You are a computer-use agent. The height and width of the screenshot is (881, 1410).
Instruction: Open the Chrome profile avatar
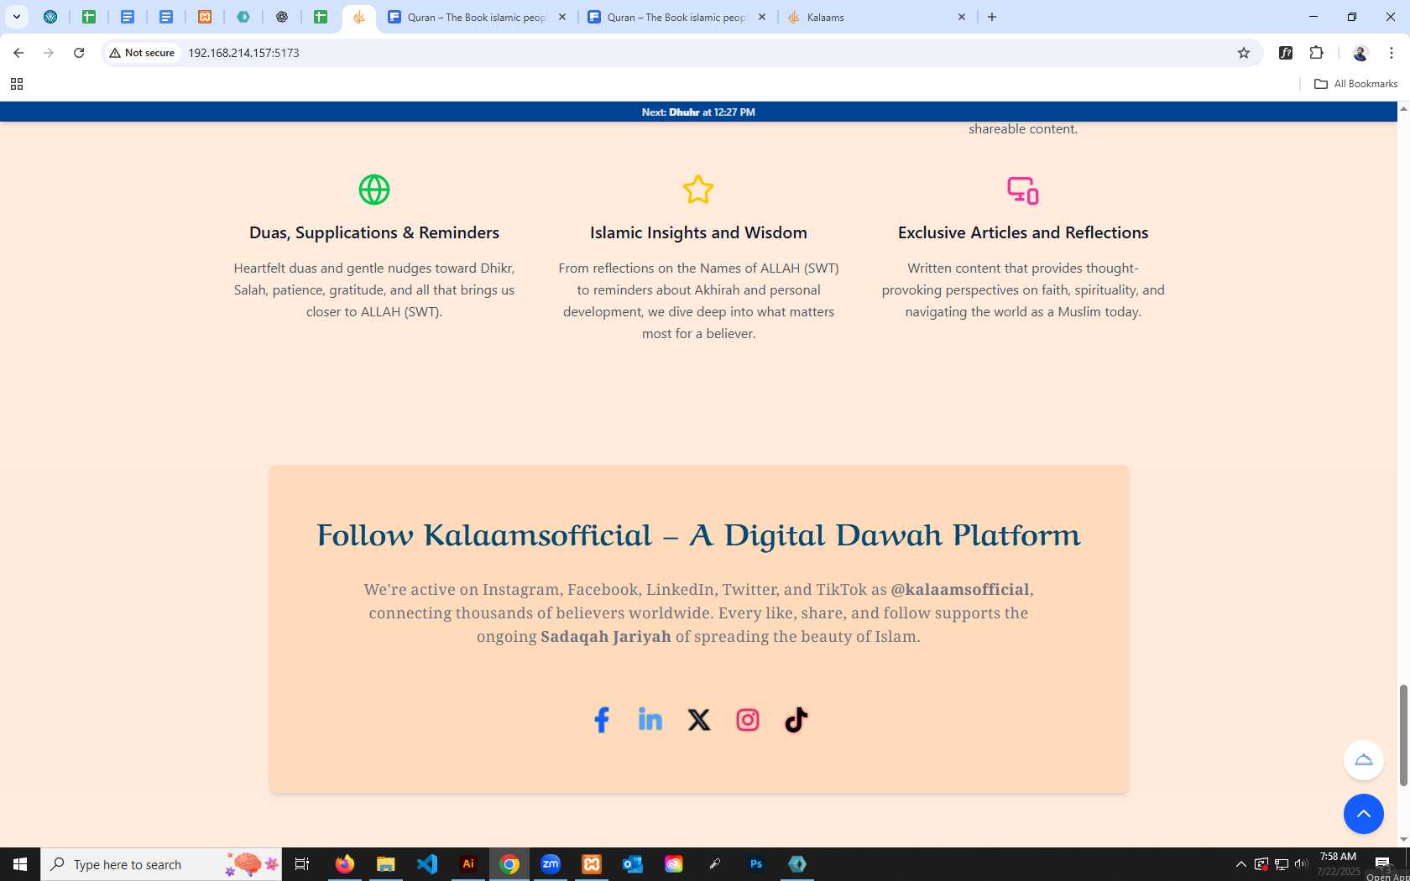tap(1360, 53)
